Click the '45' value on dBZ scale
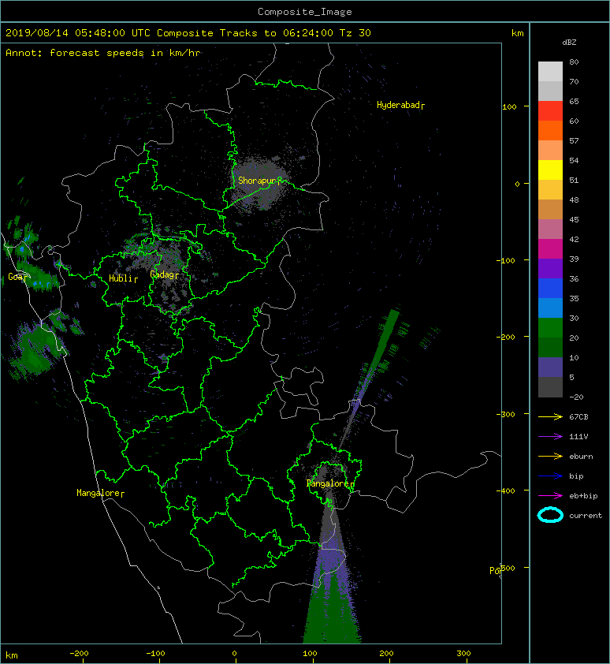Viewport: 610px width, 664px height. coord(574,219)
